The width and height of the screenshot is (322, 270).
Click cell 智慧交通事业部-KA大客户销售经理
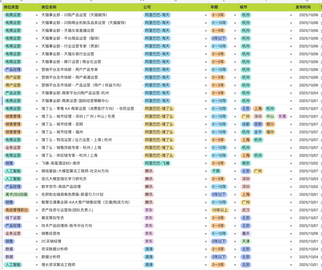pos(91,202)
